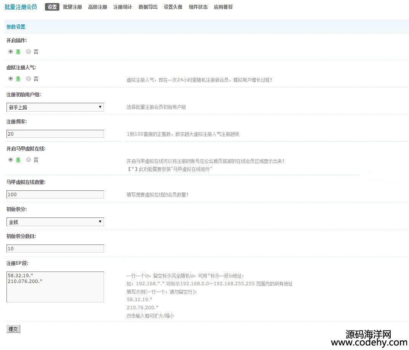Open the 设置头像 tab
The image size is (409, 350).
pos(173,7)
